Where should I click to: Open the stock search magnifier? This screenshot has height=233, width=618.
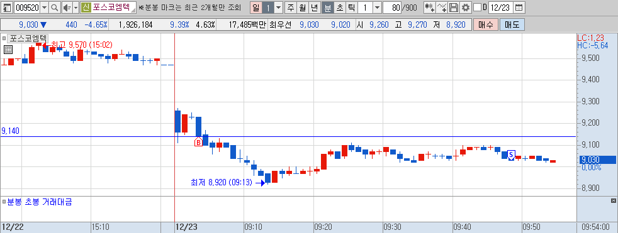pyautogui.click(x=55, y=7)
